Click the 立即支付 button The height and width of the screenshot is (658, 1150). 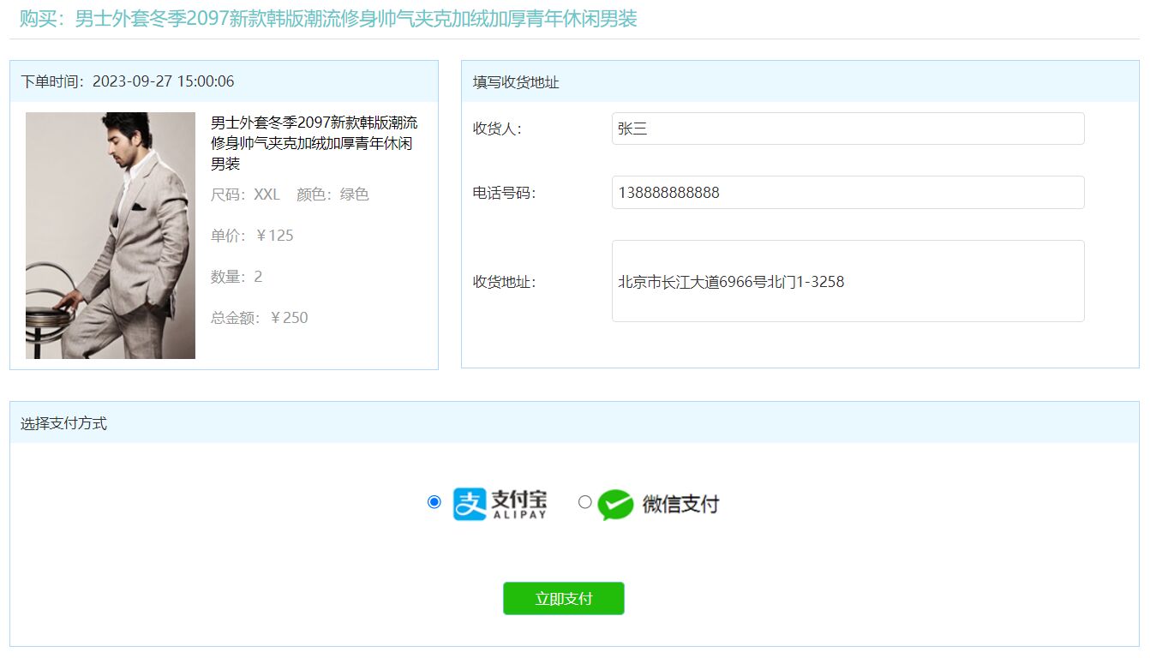(564, 599)
